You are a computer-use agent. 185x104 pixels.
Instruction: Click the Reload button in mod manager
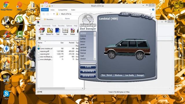tap(125, 14)
